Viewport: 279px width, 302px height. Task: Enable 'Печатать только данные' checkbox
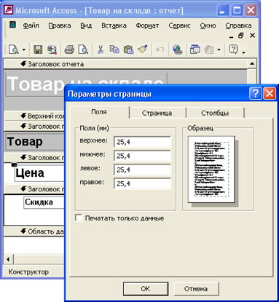[79, 218]
